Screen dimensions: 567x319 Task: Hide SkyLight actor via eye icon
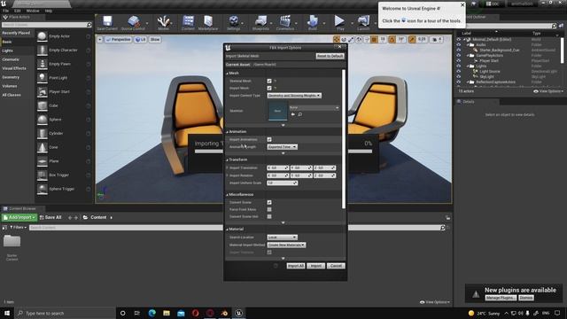(459, 77)
